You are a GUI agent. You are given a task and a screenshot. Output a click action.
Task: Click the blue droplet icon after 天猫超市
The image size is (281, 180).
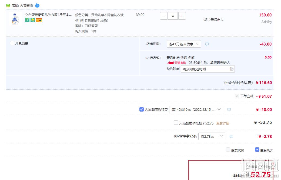click(x=37, y=6)
